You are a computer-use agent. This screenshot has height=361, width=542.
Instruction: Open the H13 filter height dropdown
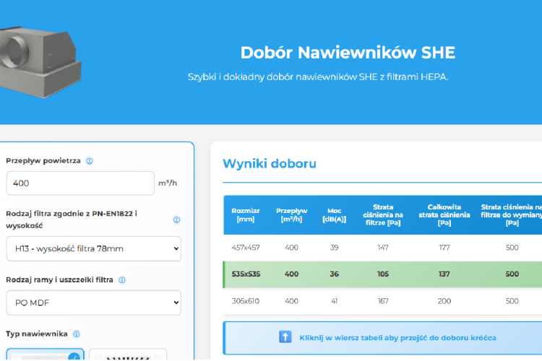pos(94,248)
